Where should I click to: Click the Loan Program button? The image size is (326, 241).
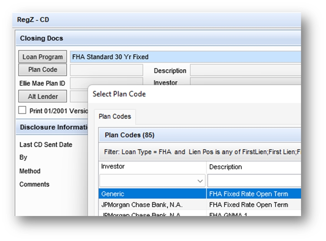42,57
